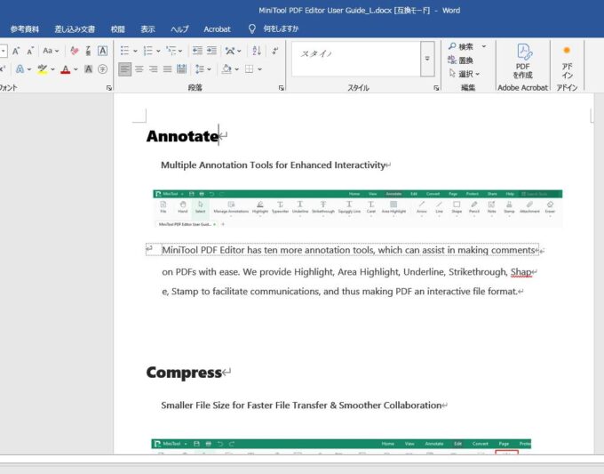The image size is (604, 474).
Task: Toggle center paragraph alignment
Action: click(x=139, y=69)
